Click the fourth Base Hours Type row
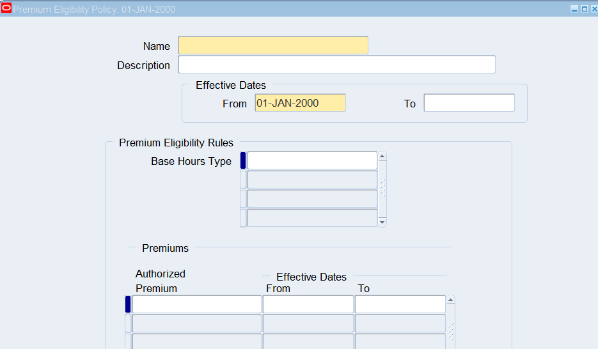The height and width of the screenshot is (349, 598). [312, 218]
